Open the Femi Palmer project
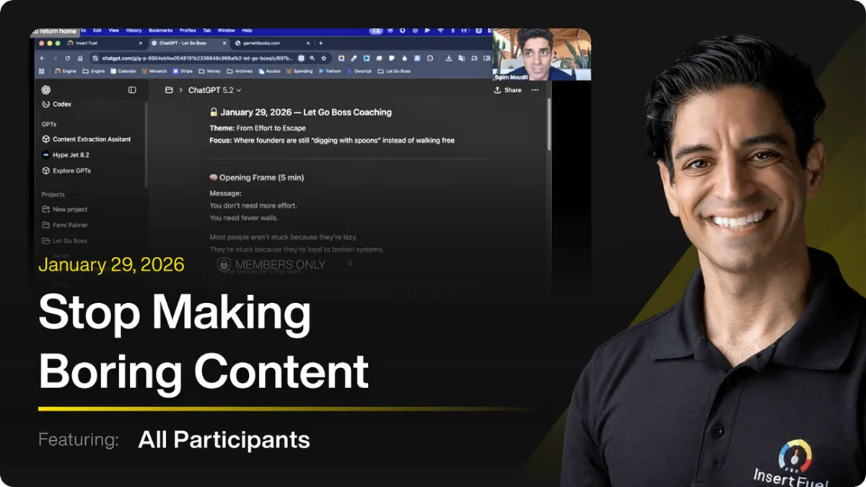The height and width of the screenshot is (487, 866). click(x=72, y=224)
